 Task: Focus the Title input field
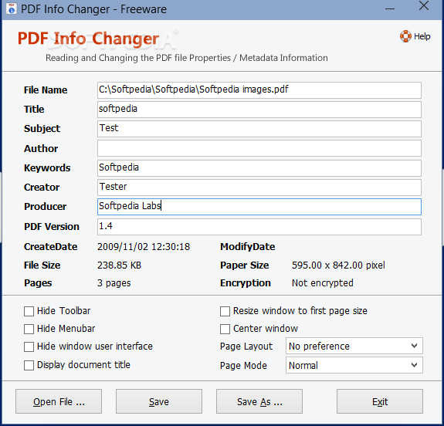(259, 110)
